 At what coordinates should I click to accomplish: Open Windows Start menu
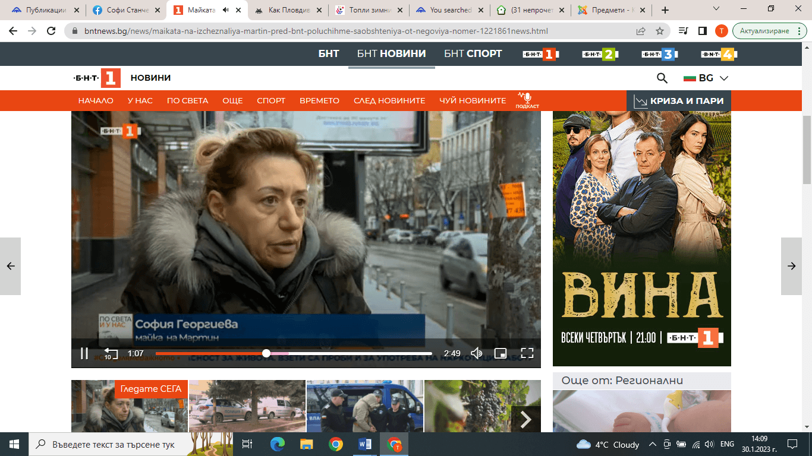click(14, 444)
